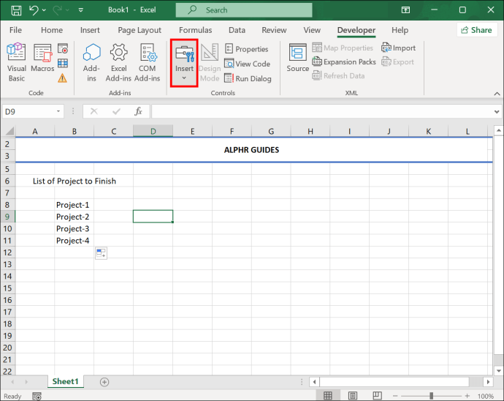Image resolution: width=504 pixels, height=401 pixels.
Task: Click the Record Macro icon
Action: [63, 48]
